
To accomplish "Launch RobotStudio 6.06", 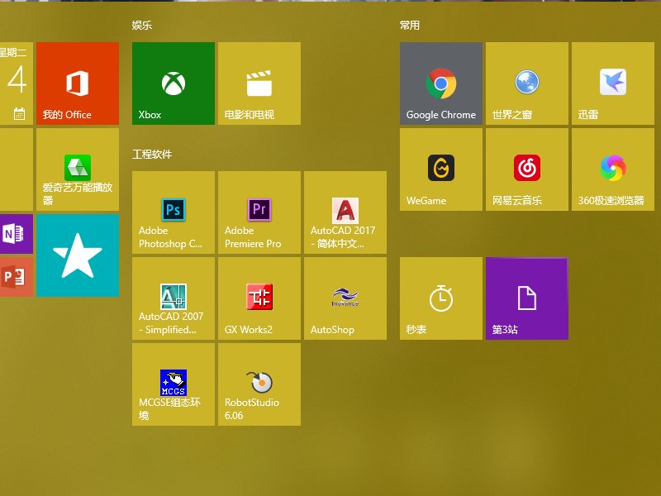I will 259,384.
